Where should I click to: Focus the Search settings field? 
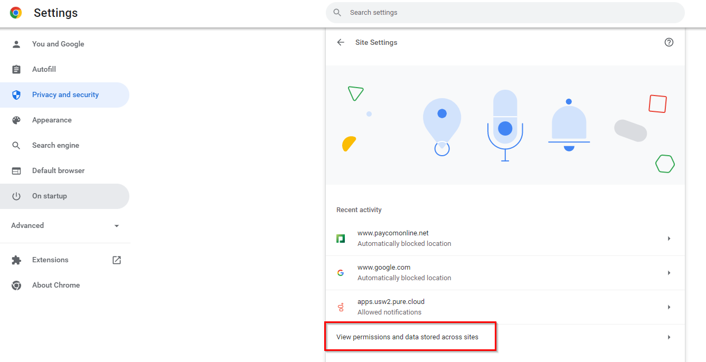pos(507,13)
